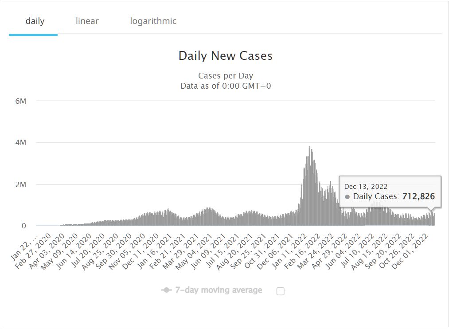Click the Dec 13, 2022 tooltip date
Screen dimensions: 449x329
click(366, 187)
